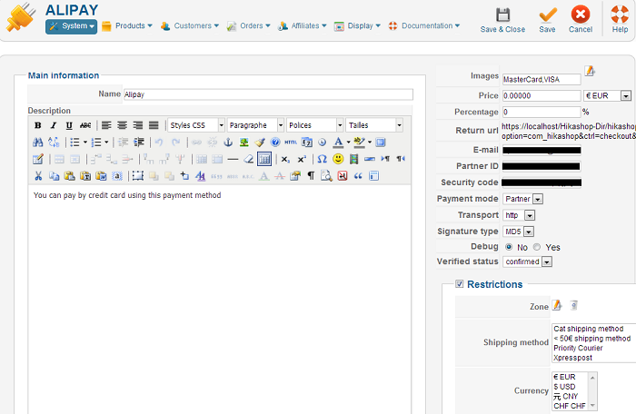Edit HTML source code
This screenshot has height=414, width=636.
291,143
